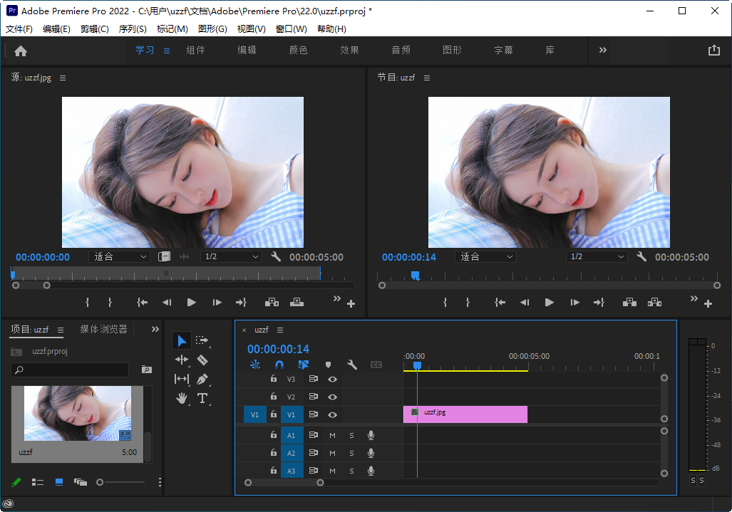This screenshot has width=732, height=512.
Task: Open the timeline panel menu
Action: tap(279, 330)
